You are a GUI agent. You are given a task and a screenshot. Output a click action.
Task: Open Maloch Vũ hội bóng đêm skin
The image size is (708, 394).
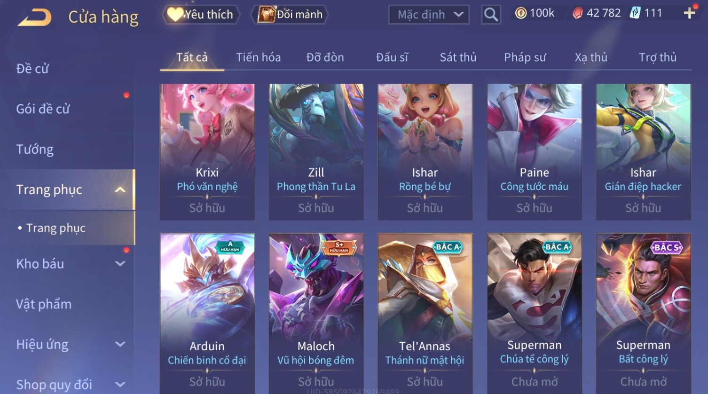(316, 314)
